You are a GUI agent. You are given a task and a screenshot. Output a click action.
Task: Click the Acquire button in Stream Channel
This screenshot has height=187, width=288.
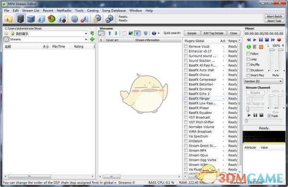click(255, 93)
